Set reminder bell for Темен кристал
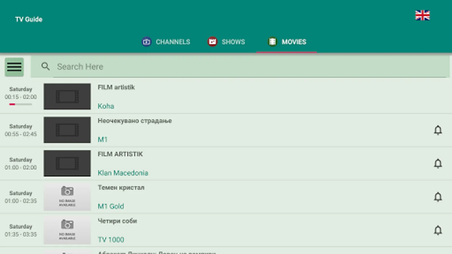The height and width of the screenshot is (254, 452). pos(438,197)
